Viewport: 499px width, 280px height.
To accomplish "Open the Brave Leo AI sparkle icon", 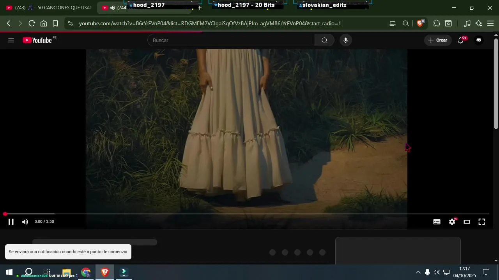I will pyautogui.click(x=479, y=23).
